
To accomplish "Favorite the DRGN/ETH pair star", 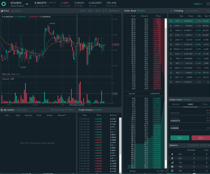I will click(x=171, y=49).
